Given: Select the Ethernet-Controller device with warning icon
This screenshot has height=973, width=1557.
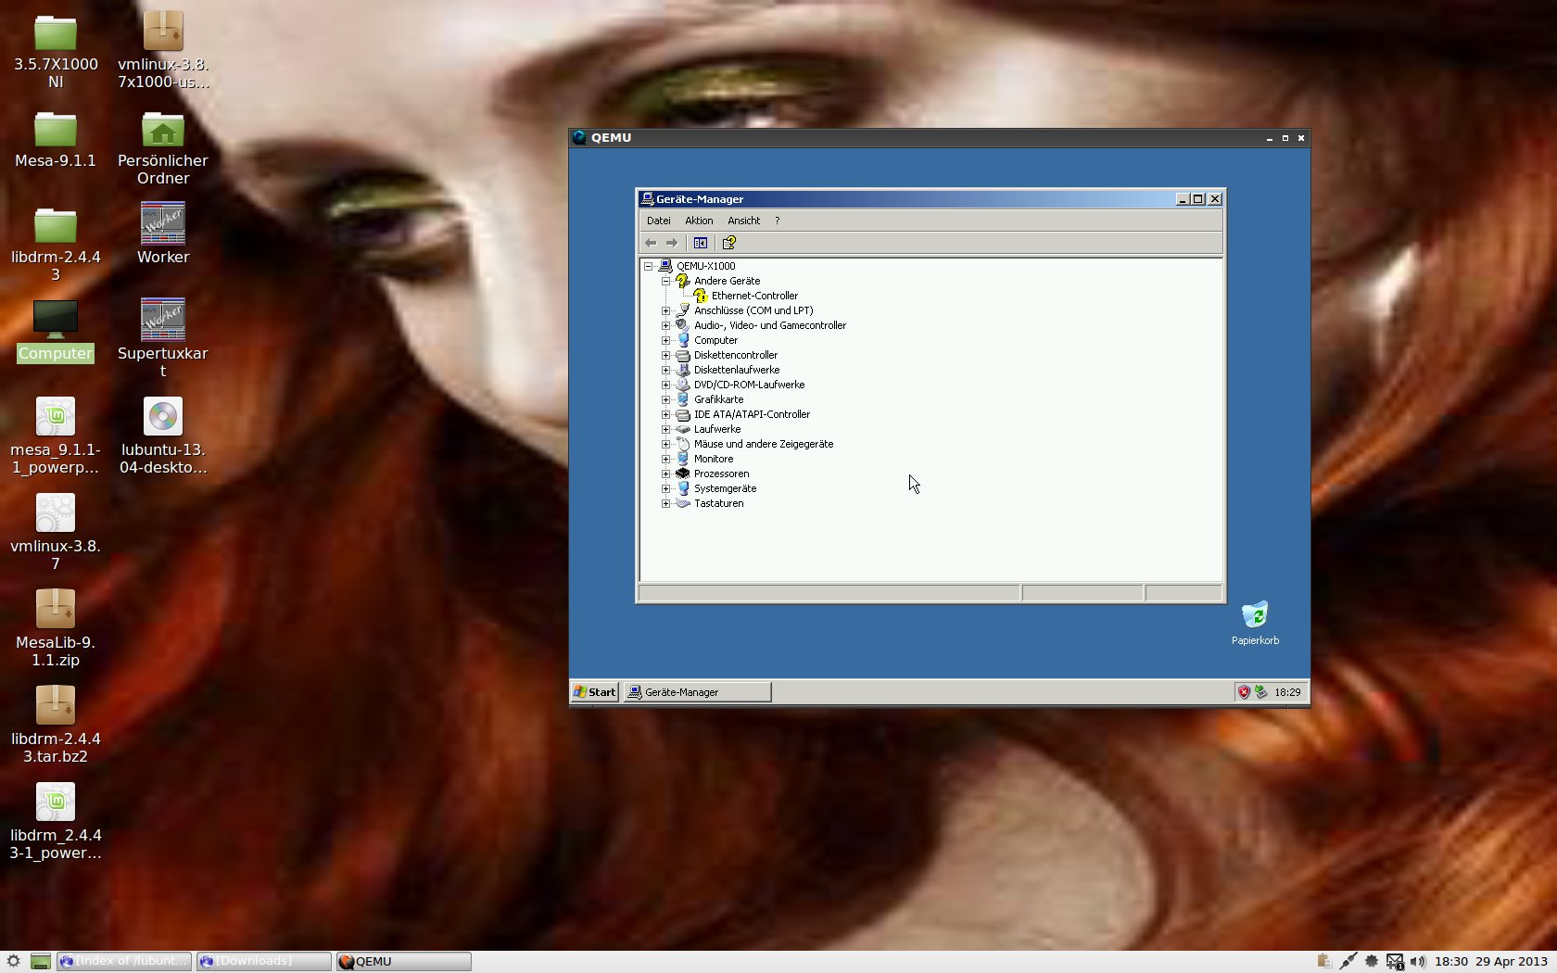Looking at the screenshot, I should [753, 296].
